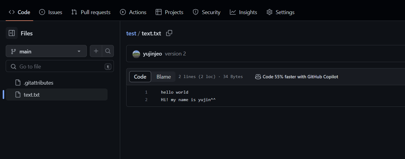Open the Actions tab
Image resolution: width=405 pixels, height=159 pixels.
133,12
